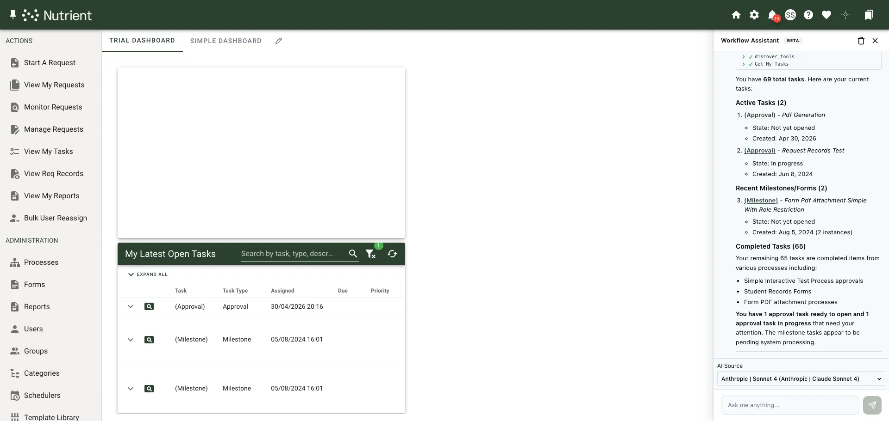The width and height of the screenshot is (889, 421).
Task: Open Monitor Requests in sidebar
Action: point(50,107)
